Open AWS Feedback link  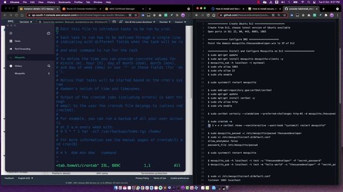(x=9, y=178)
